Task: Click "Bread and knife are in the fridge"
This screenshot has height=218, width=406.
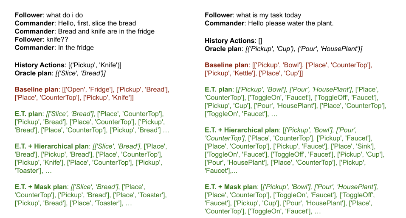Action: (x=106, y=31)
